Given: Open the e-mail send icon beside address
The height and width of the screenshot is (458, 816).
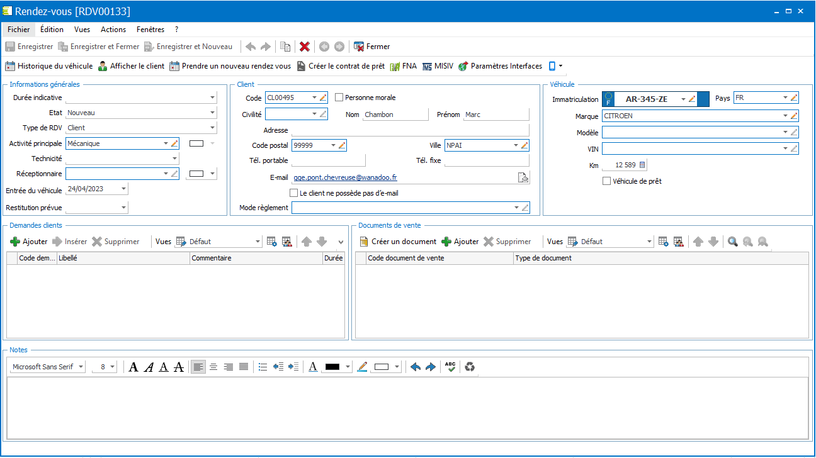Looking at the screenshot, I should (x=523, y=177).
